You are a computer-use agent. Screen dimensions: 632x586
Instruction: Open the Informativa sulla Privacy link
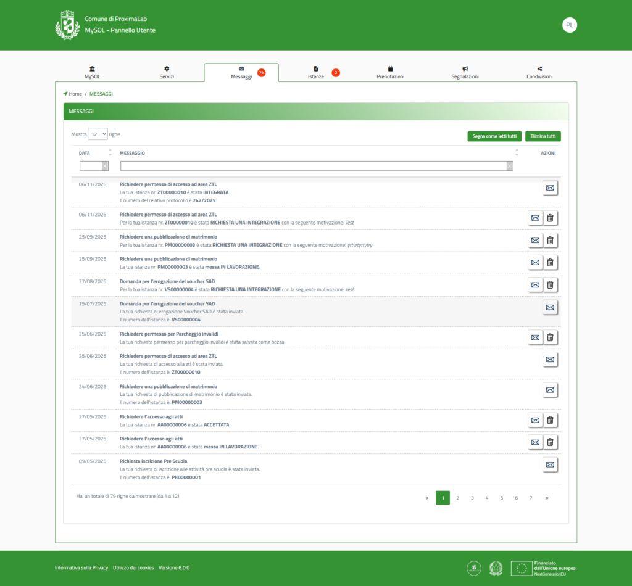point(81,567)
